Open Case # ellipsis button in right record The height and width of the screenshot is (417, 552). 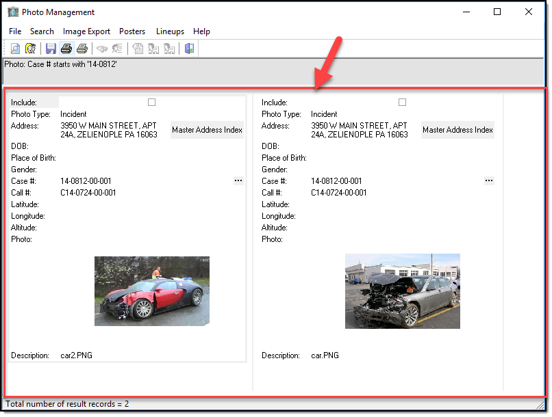click(488, 180)
